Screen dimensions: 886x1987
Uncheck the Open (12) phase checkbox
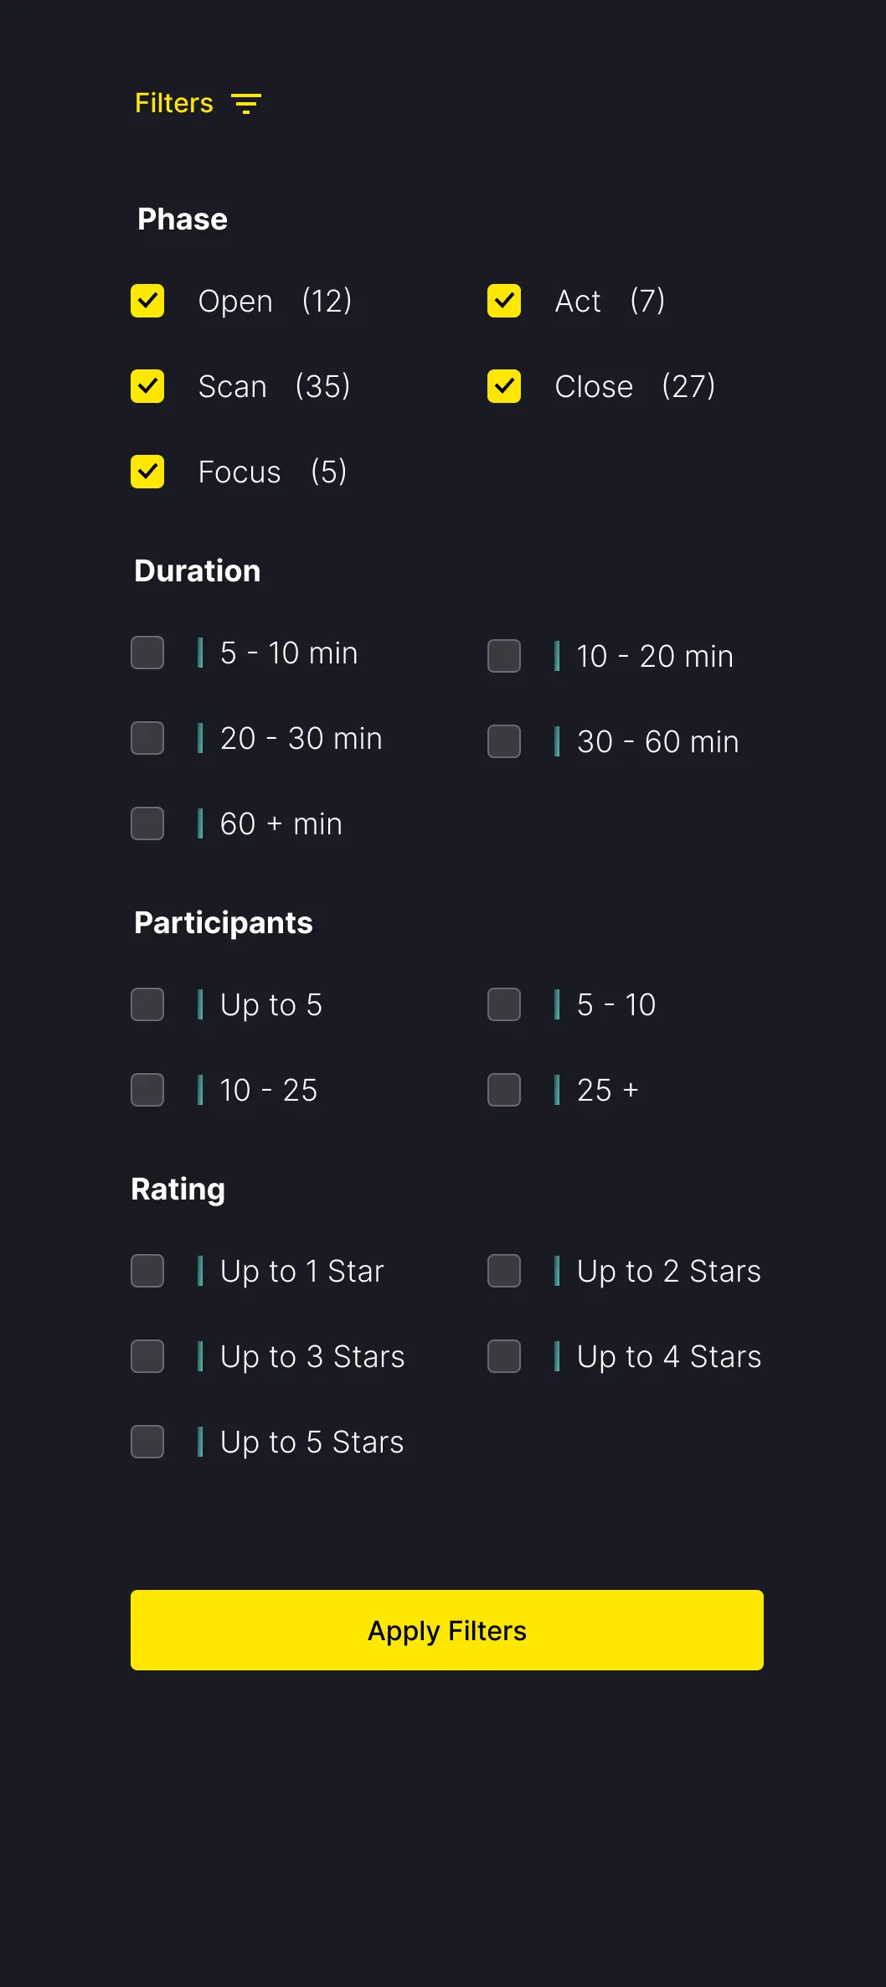[147, 301]
